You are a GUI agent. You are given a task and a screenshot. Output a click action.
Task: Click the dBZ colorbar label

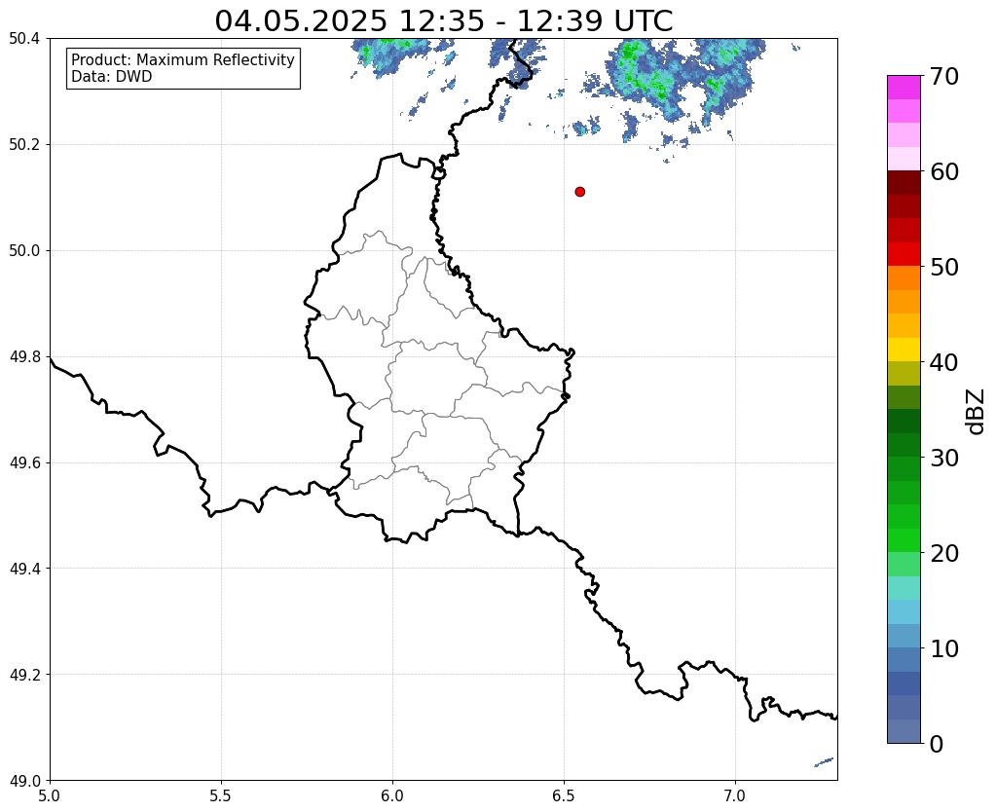(x=977, y=412)
